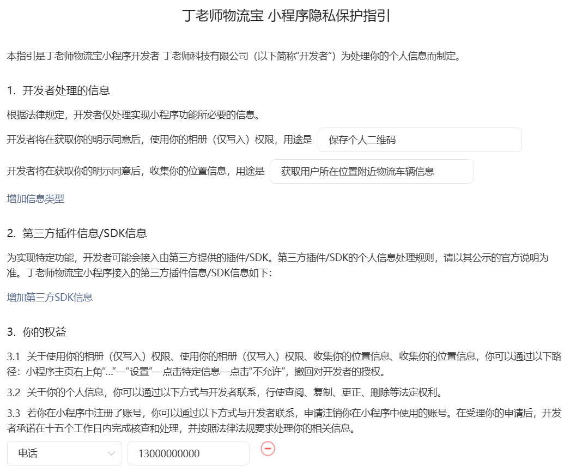Click the 增加信息类型 link
The width and height of the screenshot is (570, 472).
35,198
